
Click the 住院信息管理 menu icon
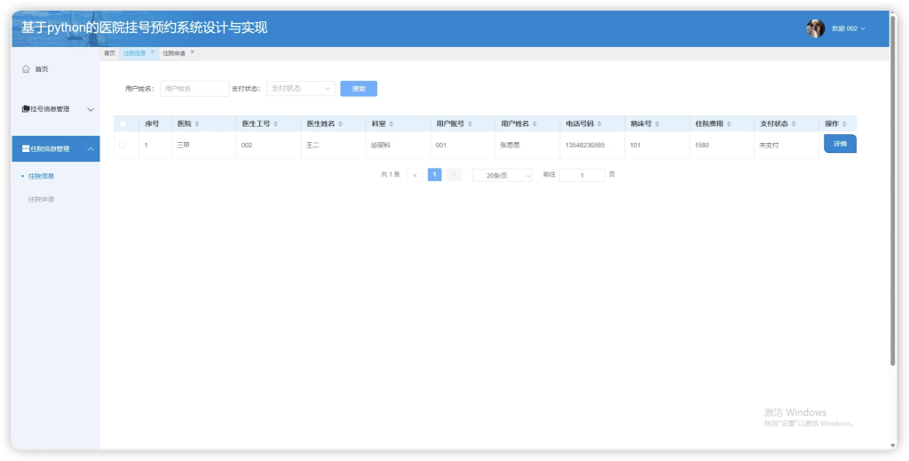(26, 149)
